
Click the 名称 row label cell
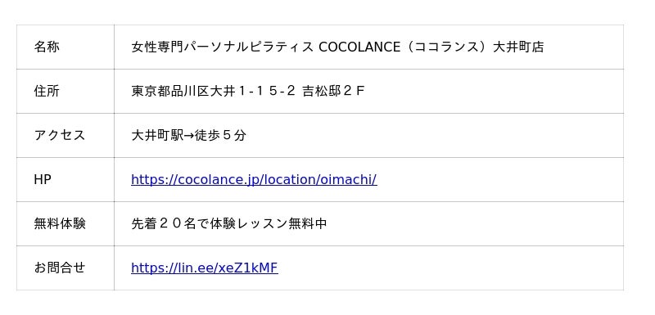[x=65, y=47]
